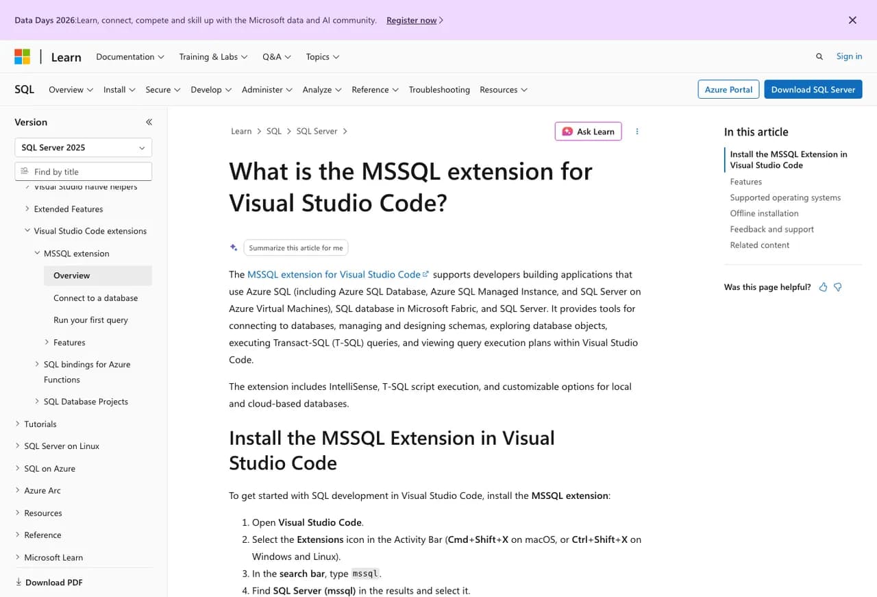Click the sparkle icon beside Summarize
Viewport: 877px width, 597px height.
[x=234, y=247]
